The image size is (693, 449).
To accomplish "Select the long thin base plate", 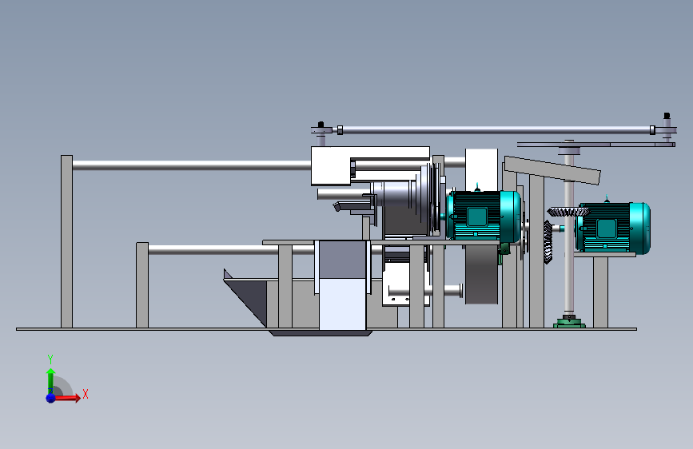I will coord(326,329).
